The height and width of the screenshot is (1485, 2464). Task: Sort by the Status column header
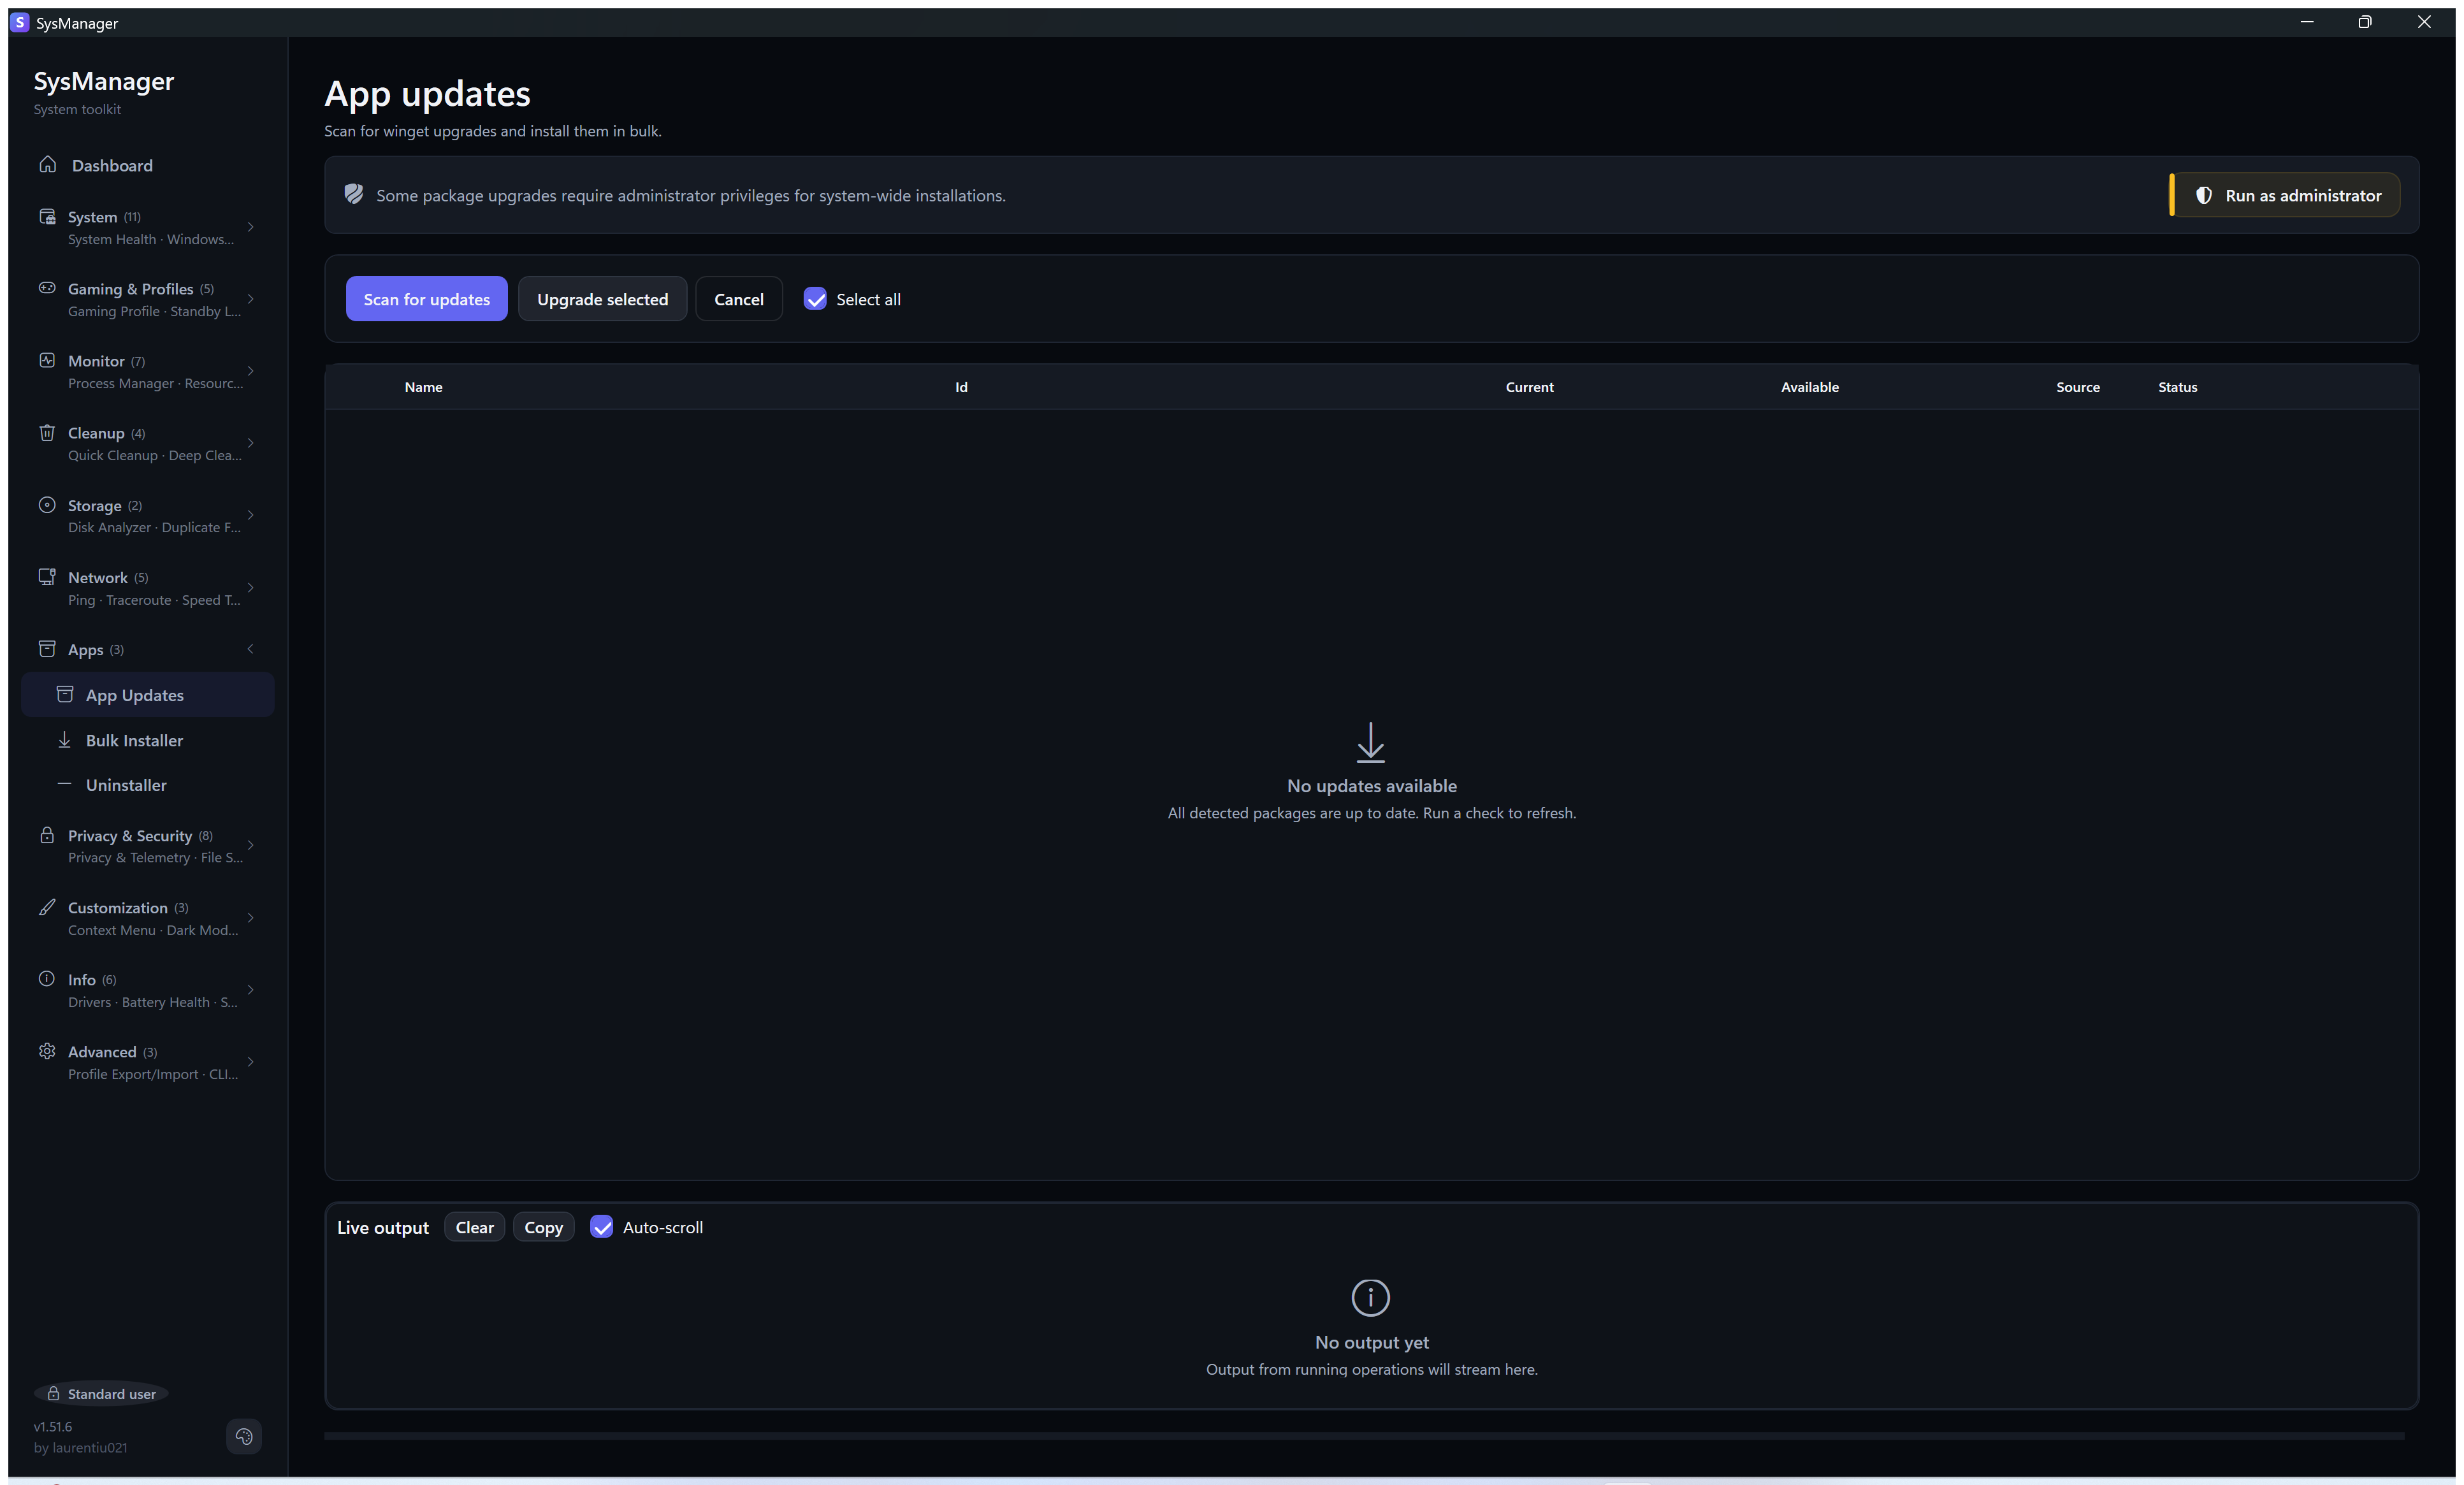tap(2177, 387)
